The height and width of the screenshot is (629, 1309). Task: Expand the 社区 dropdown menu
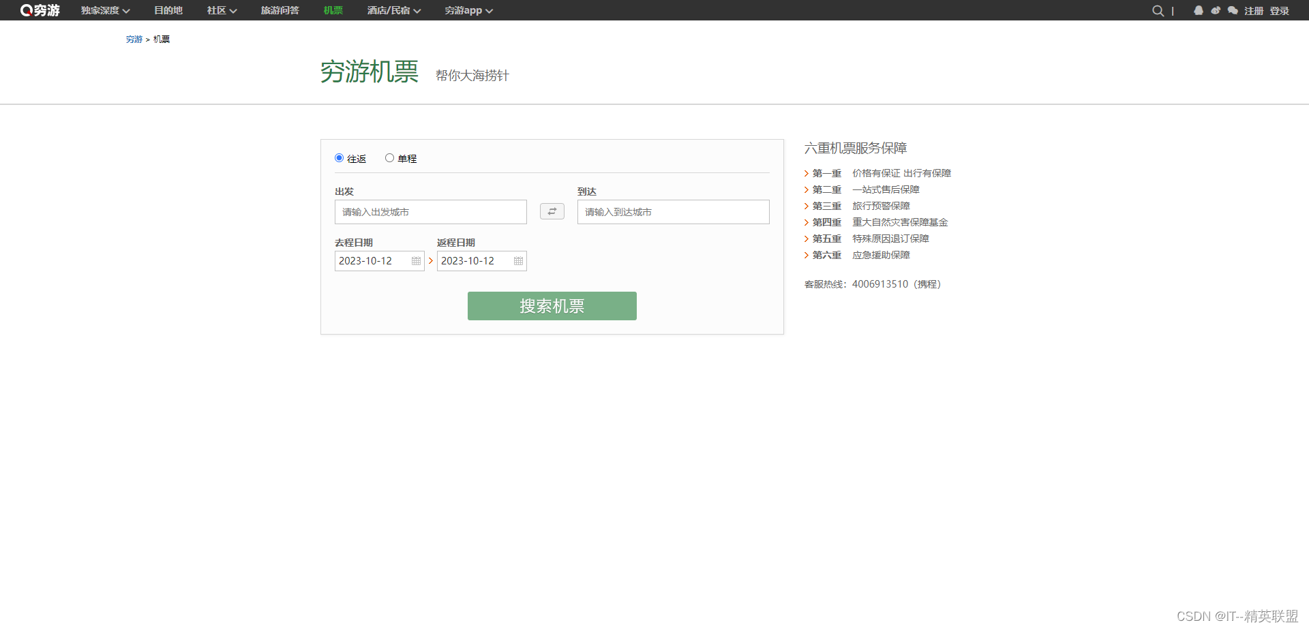point(222,10)
